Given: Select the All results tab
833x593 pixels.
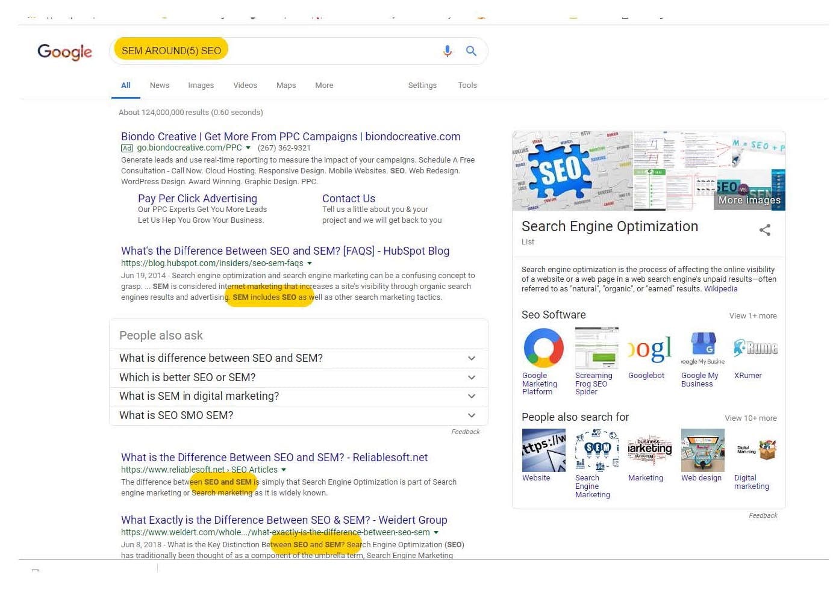Looking at the screenshot, I should tap(126, 85).
